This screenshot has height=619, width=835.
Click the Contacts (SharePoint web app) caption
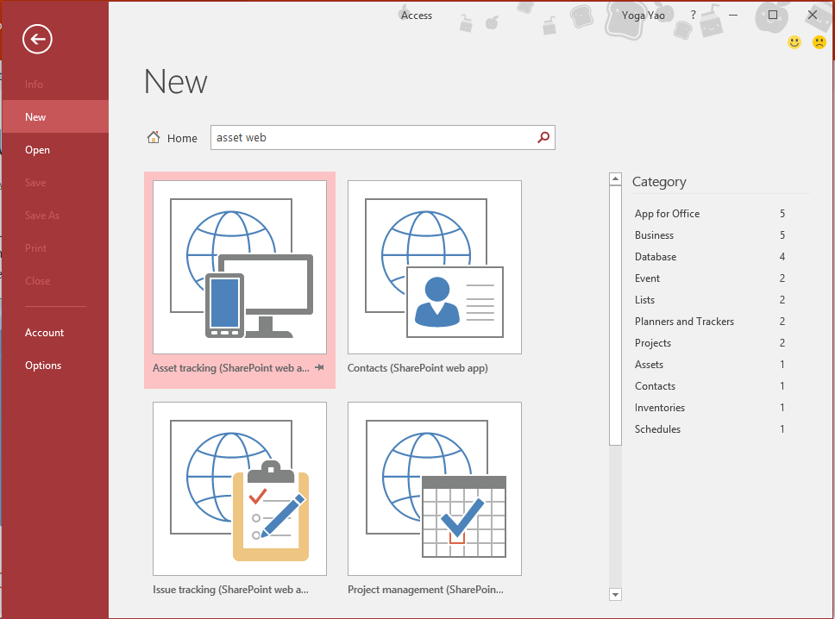[417, 368]
